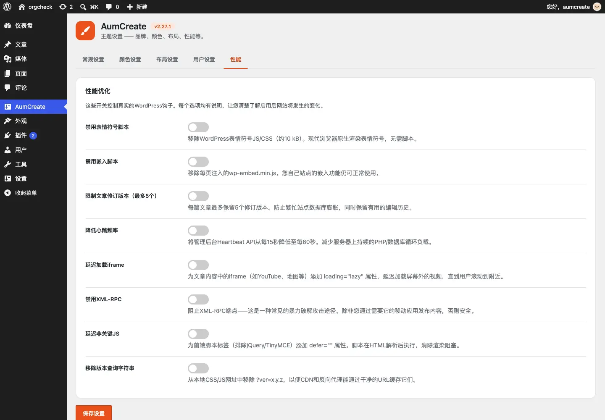This screenshot has width=605, height=420.
Task: Select the 性能 tab
Action: click(x=236, y=60)
